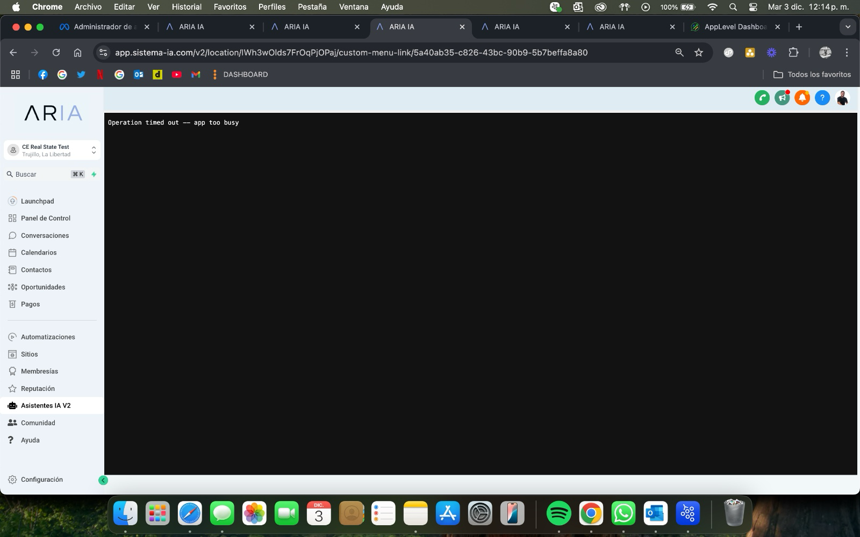The image size is (860, 537).
Task: Click the green lightning icon next to Buscar
Action: point(94,174)
